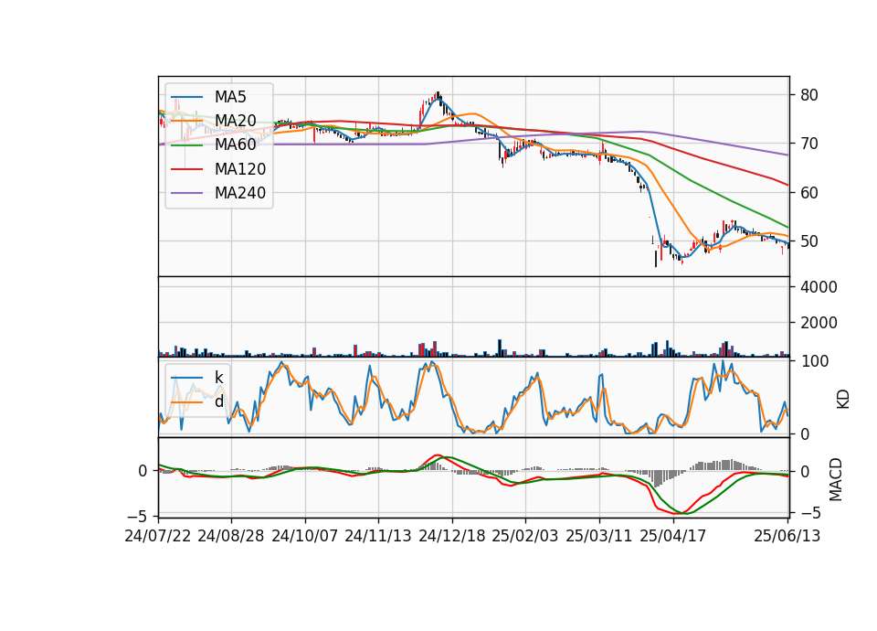Click the MA20 legend label
The height and width of the screenshot is (631, 877).
235,121
